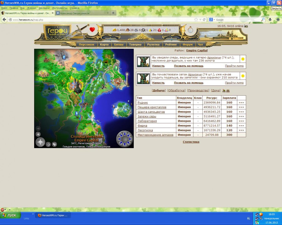Screen dimensions: 282x225
Task: Open Firefox Закладки menu
Action: pyautogui.click(x=44, y=8)
